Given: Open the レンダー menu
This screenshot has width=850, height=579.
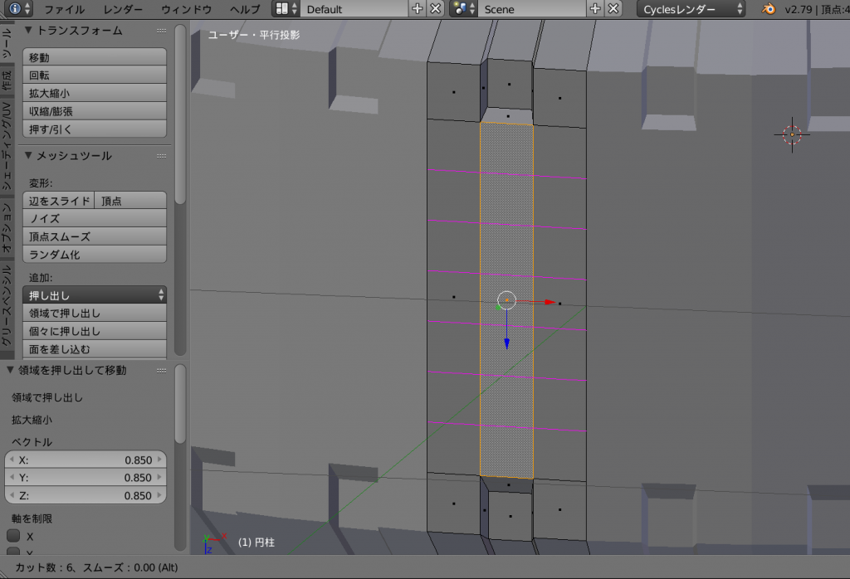Looking at the screenshot, I should tap(122, 9).
